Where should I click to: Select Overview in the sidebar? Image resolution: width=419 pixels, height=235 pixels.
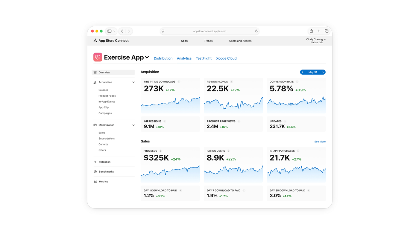(x=113, y=72)
